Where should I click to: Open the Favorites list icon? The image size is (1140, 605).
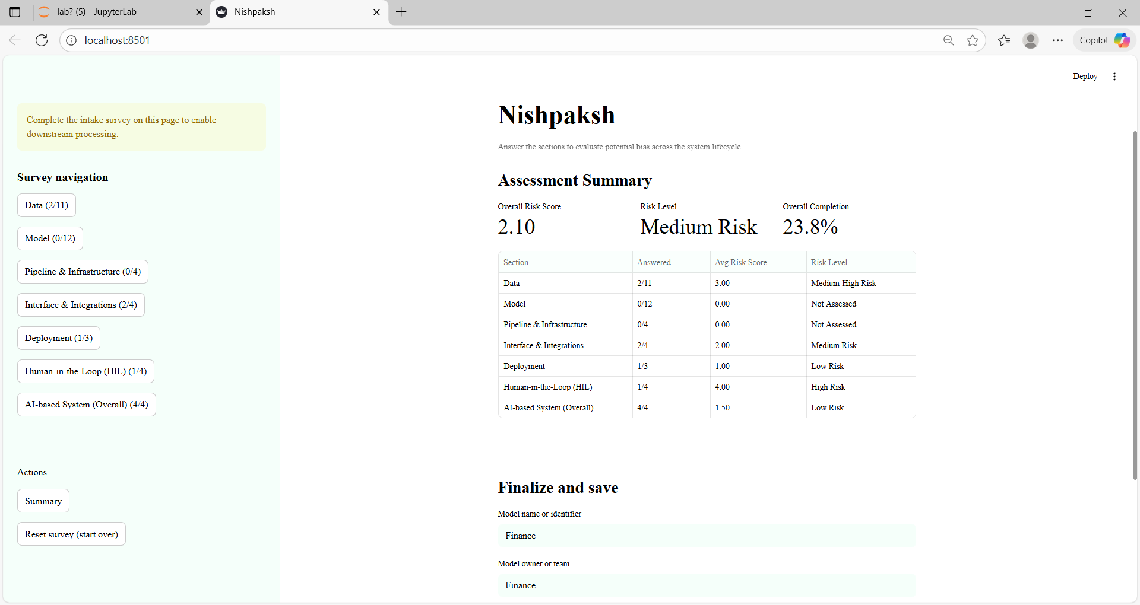1004,40
